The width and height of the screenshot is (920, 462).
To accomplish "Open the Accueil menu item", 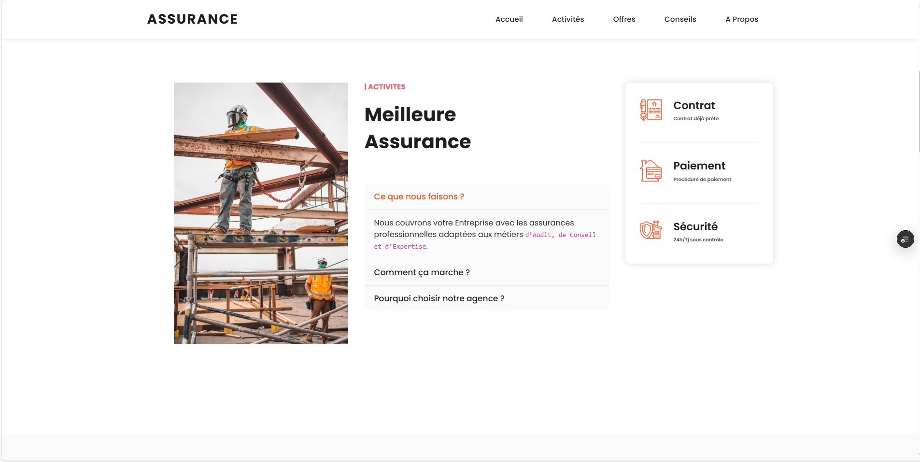I will click(x=509, y=19).
